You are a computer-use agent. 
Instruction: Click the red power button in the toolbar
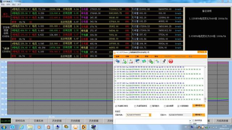click(171, 61)
